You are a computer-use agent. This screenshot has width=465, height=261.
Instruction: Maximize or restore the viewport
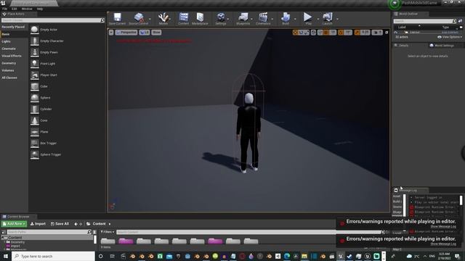387,32
